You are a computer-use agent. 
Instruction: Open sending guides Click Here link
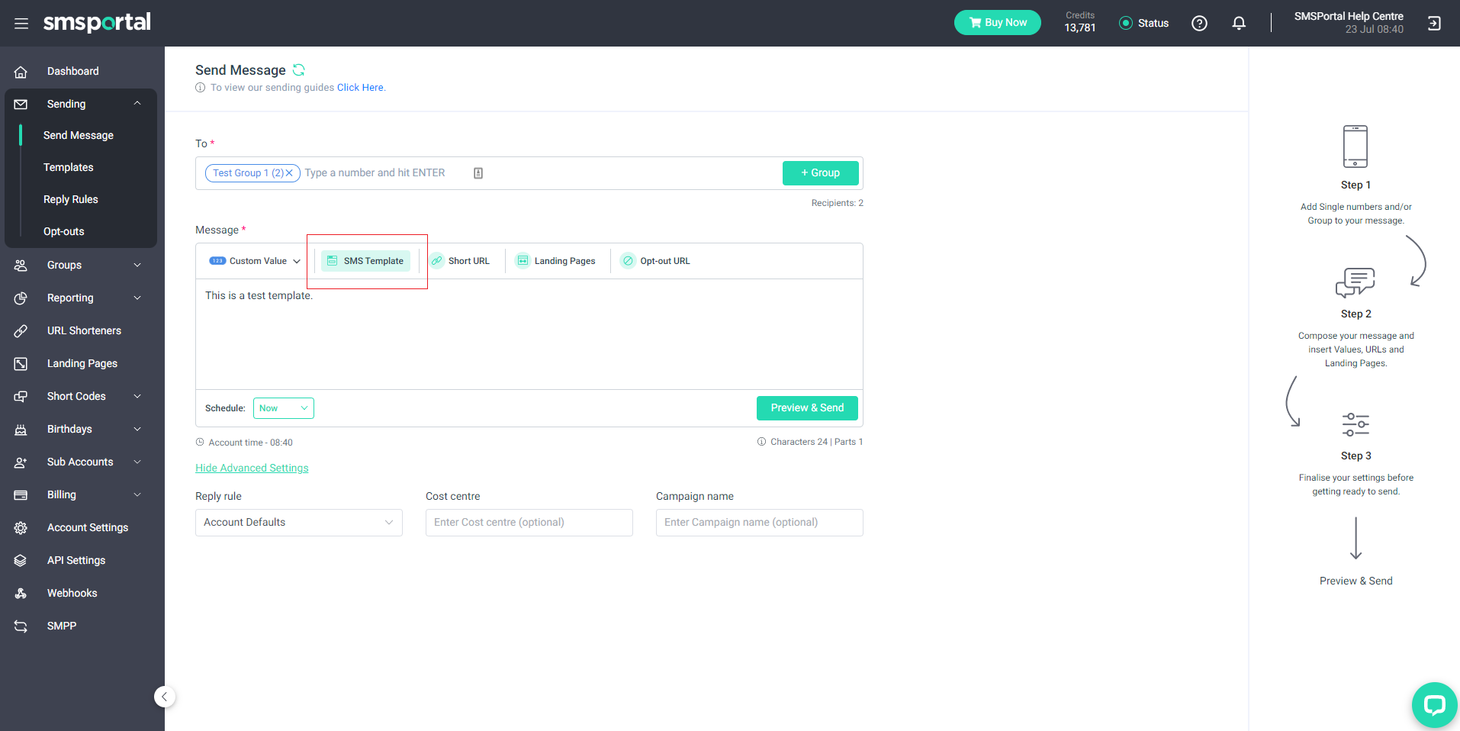coord(360,88)
